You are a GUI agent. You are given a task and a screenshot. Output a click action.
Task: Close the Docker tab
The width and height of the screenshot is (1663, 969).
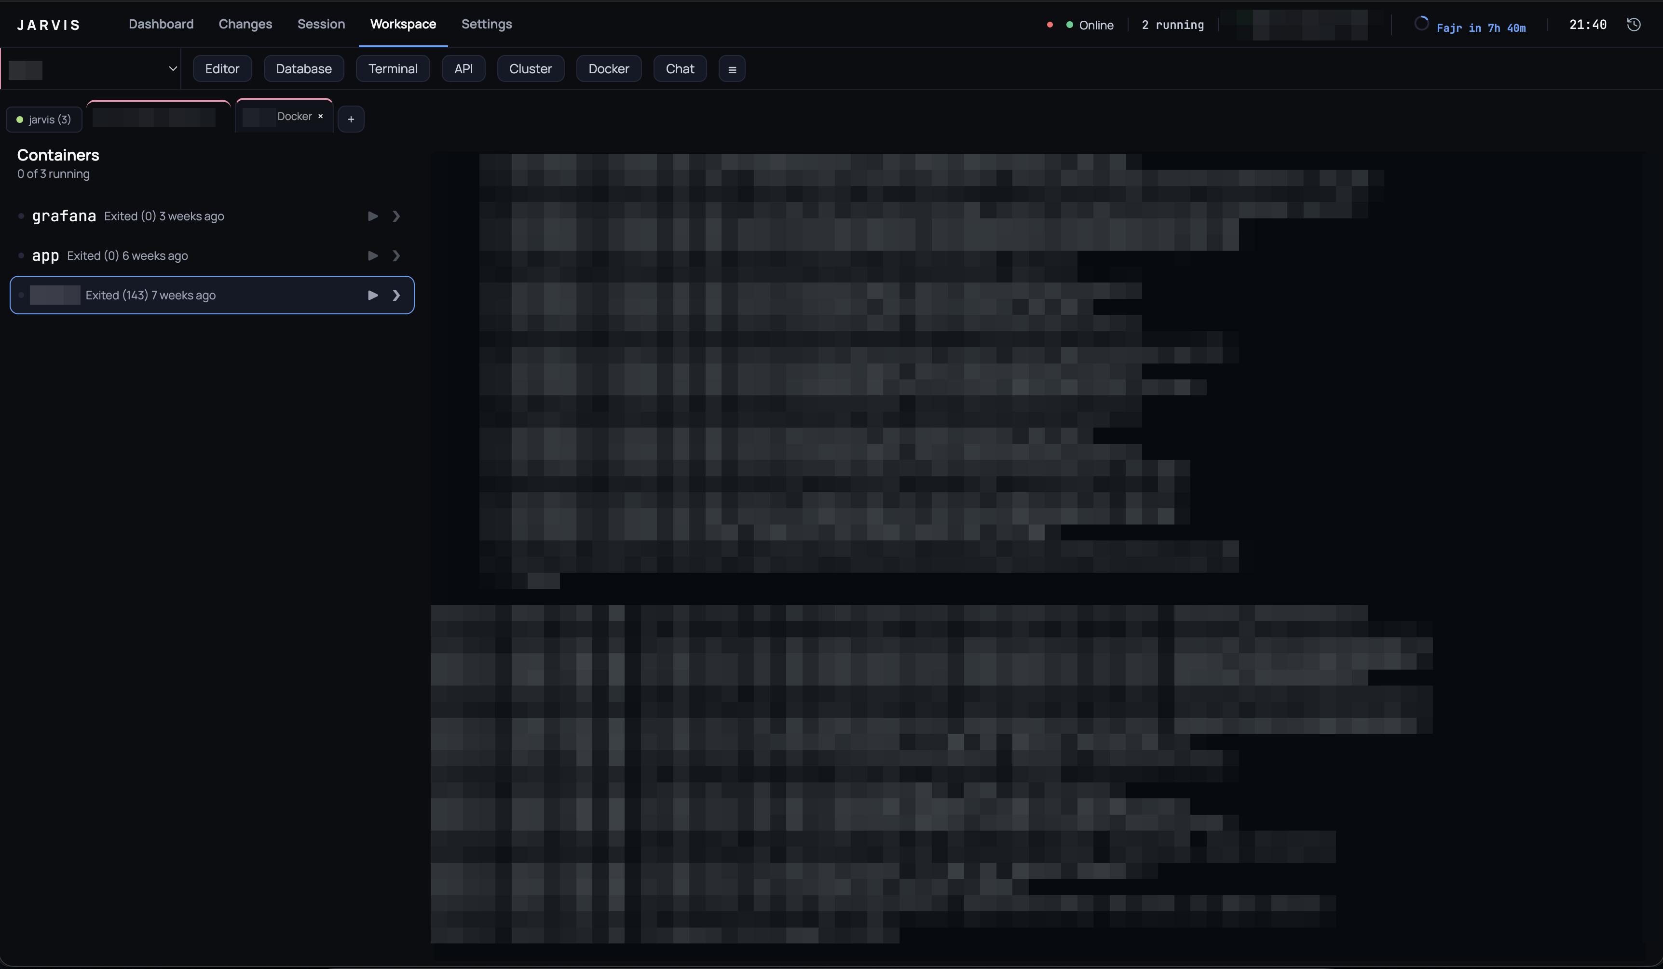(321, 116)
